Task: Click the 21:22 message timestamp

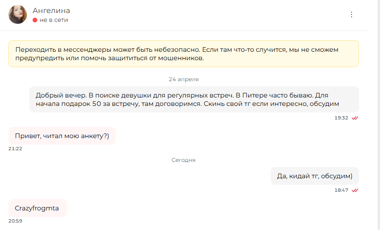Action: [x=15, y=149]
